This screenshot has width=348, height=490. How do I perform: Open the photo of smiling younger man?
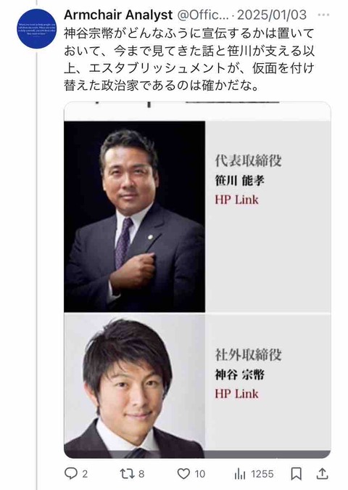135,386
